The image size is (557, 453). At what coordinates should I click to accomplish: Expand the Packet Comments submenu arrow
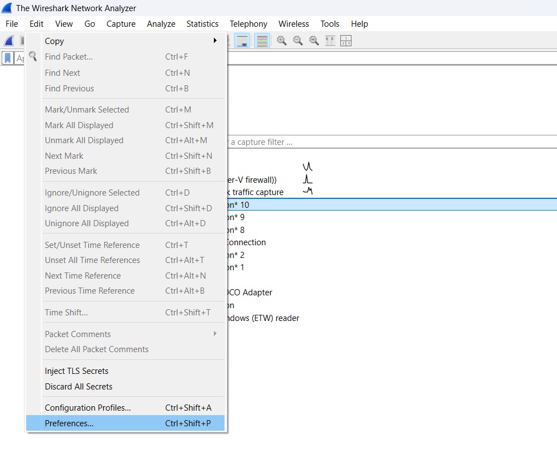(x=215, y=334)
